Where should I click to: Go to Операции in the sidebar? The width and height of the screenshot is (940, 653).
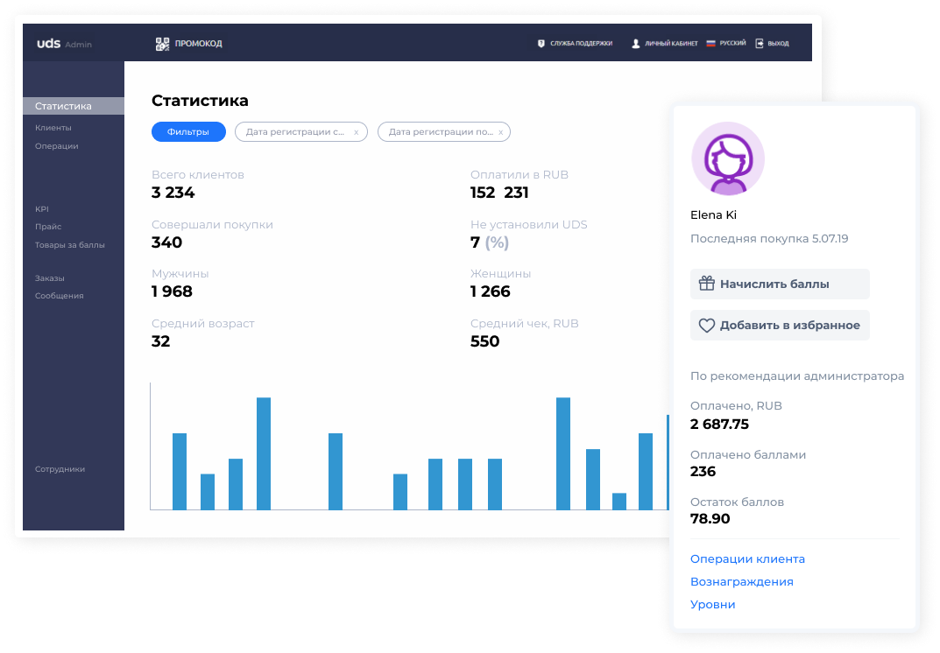(x=56, y=146)
